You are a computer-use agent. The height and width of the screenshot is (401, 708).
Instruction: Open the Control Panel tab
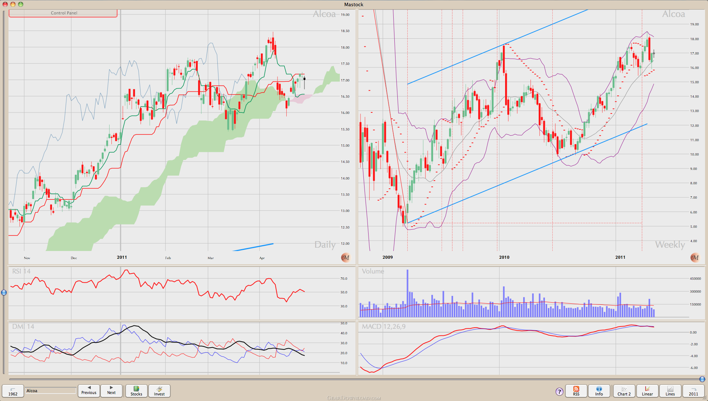[x=63, y=13]
